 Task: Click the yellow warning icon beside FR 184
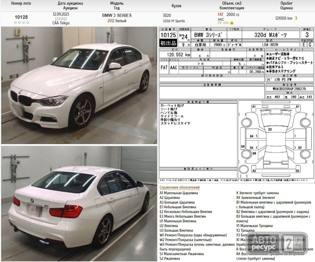(x=232, y=23)
